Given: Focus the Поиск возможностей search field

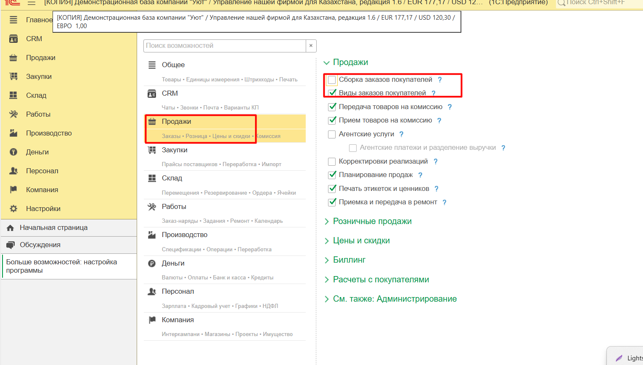Looking at the screenshot, I should (225, 46).
